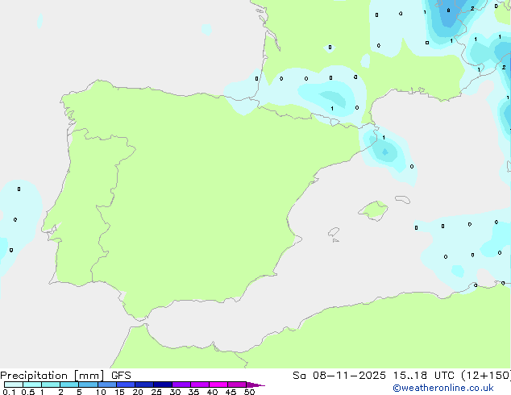Image resolution: width=511 pixels, height=395 pixels.
Task: Select the 10–15 mm legend swatch
Action: [x=107, y=385]
